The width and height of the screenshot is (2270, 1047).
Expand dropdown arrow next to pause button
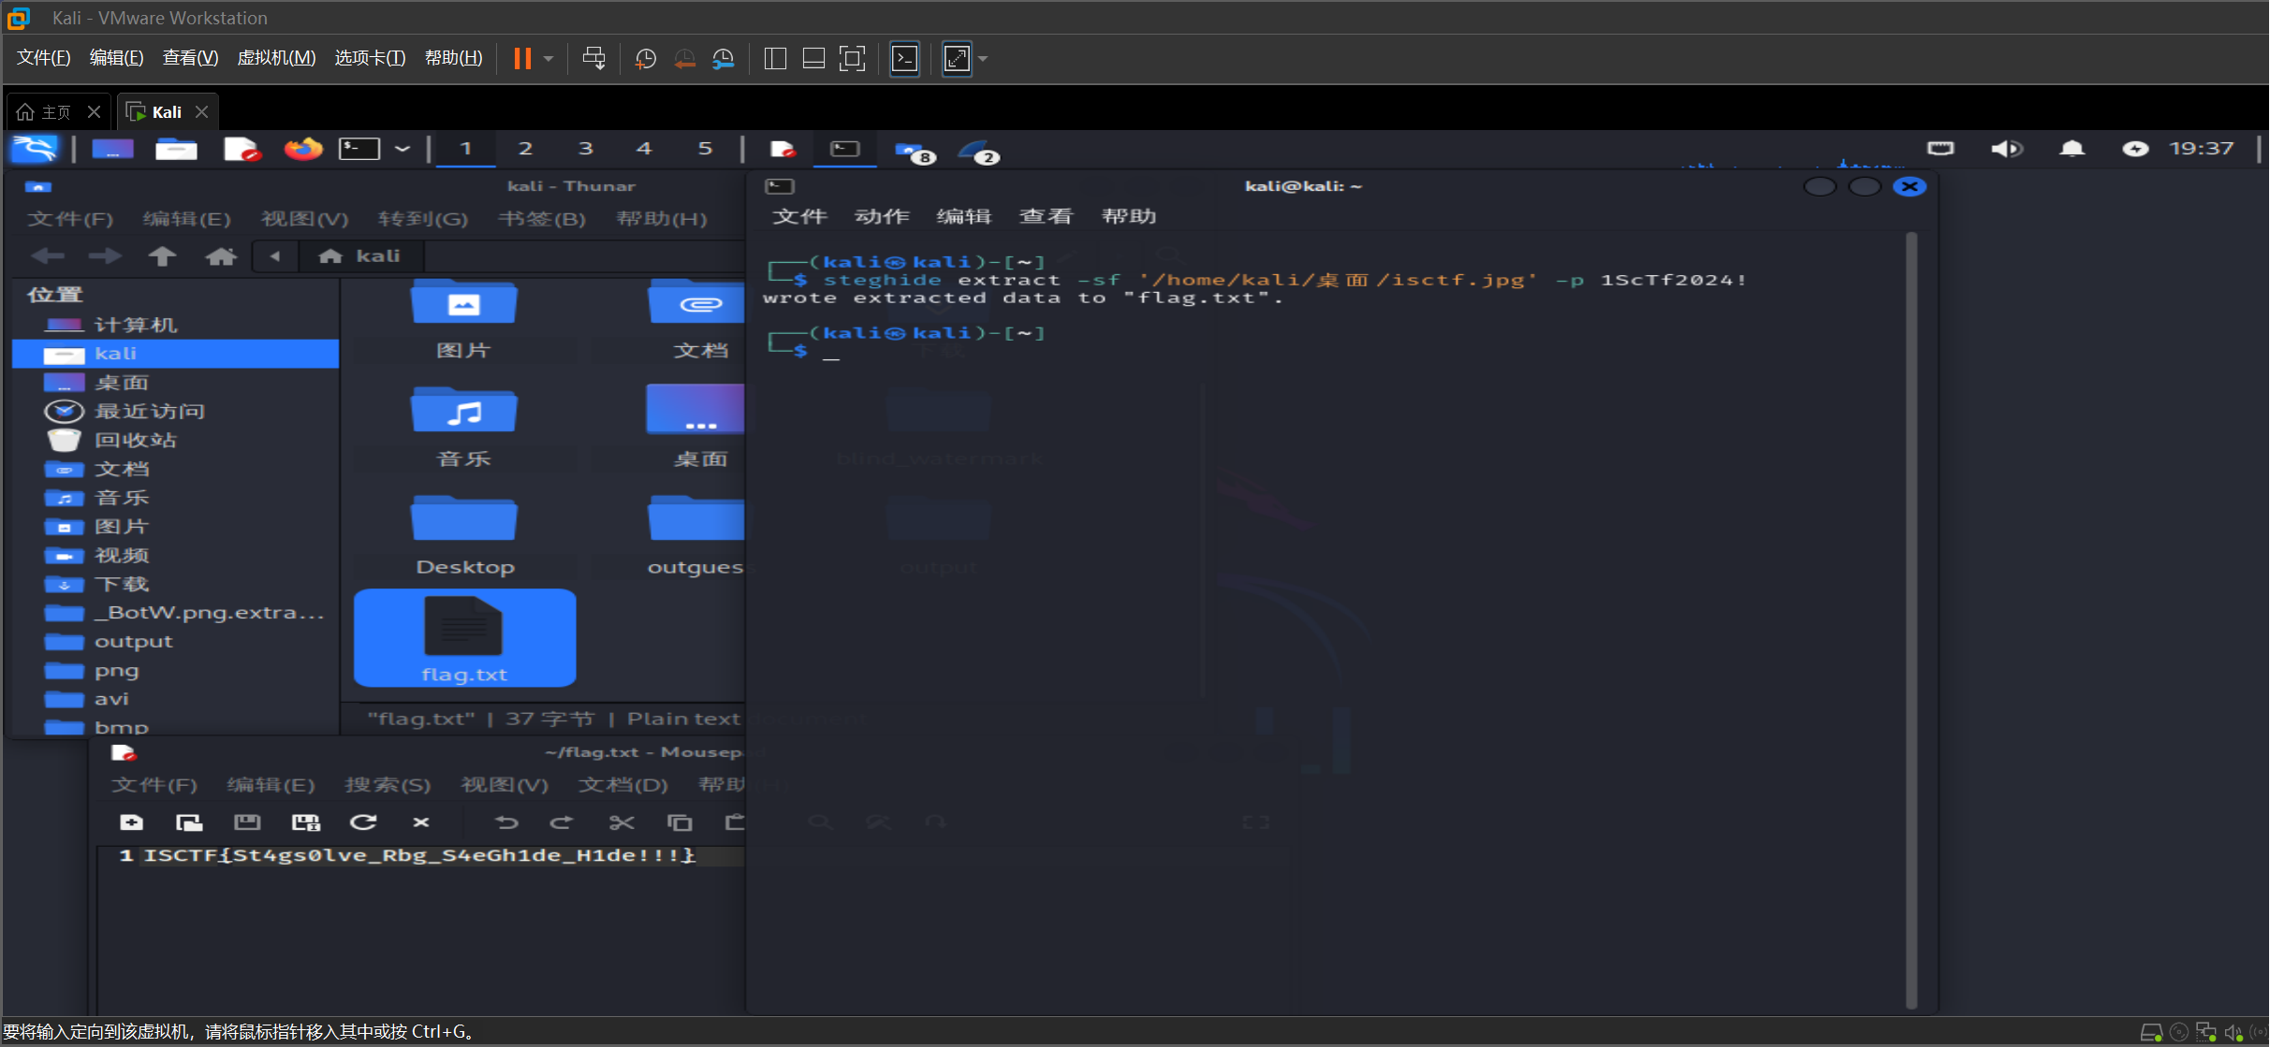549,59
